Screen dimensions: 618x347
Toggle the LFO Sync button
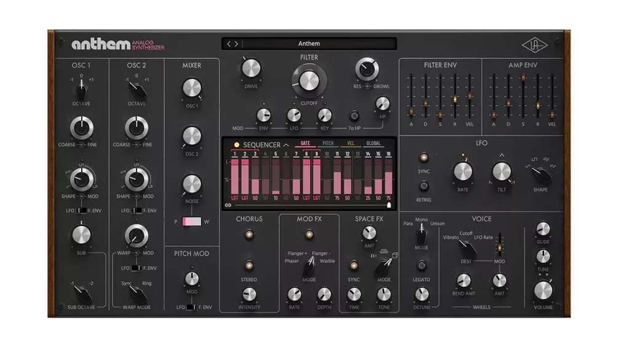pos(424,157)
